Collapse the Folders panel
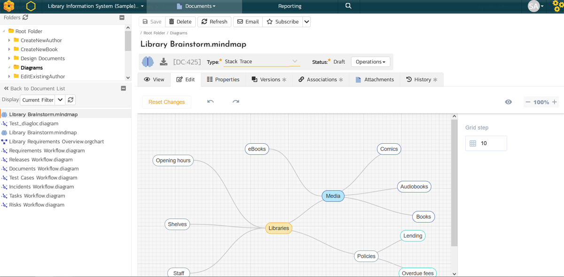The width and height of the screenshot is (564, 277). click(x=122, y=17)
